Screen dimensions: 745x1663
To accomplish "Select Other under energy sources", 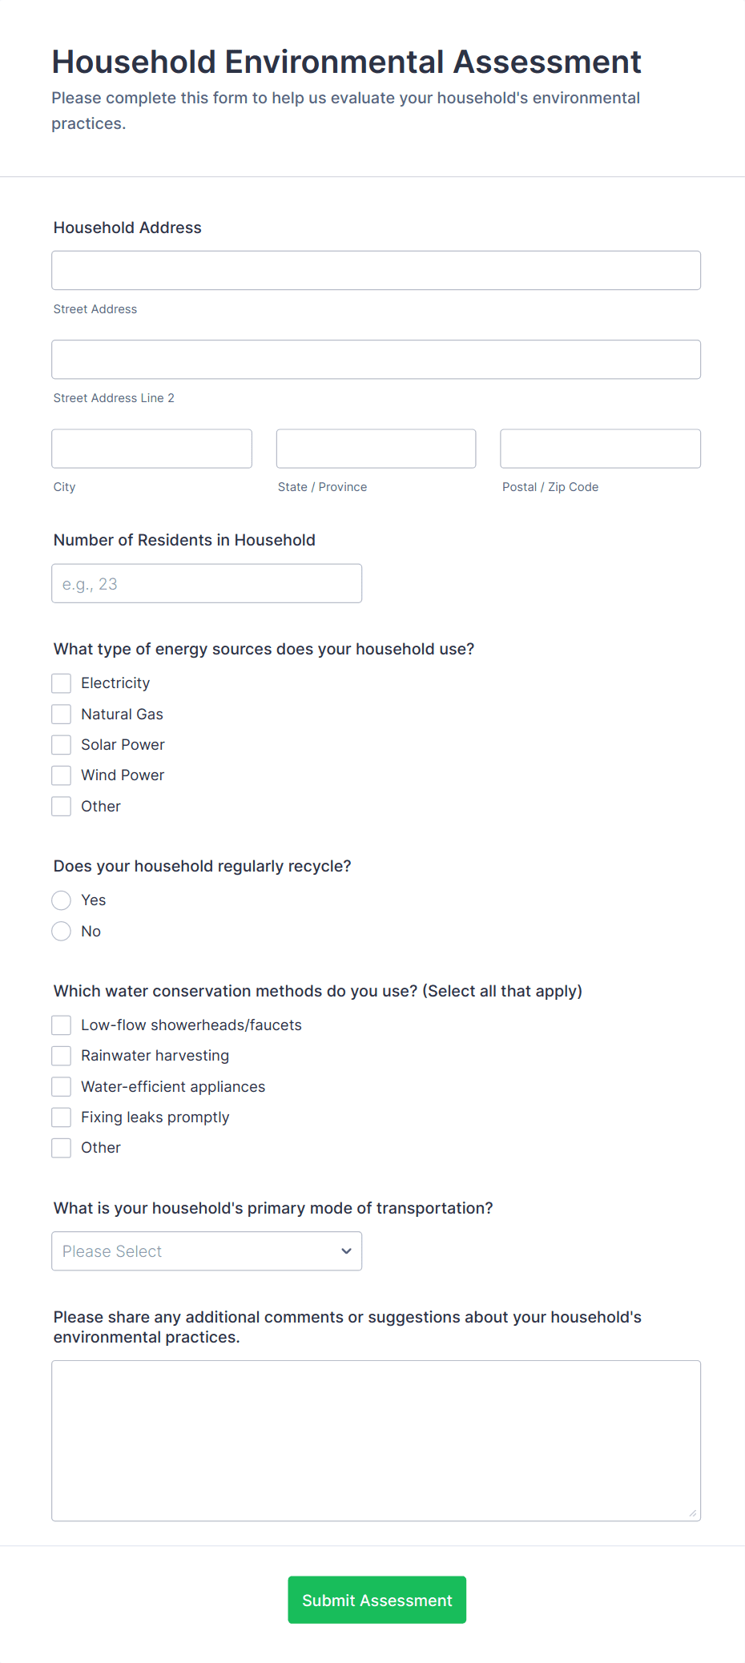I will tap(61, 806).
